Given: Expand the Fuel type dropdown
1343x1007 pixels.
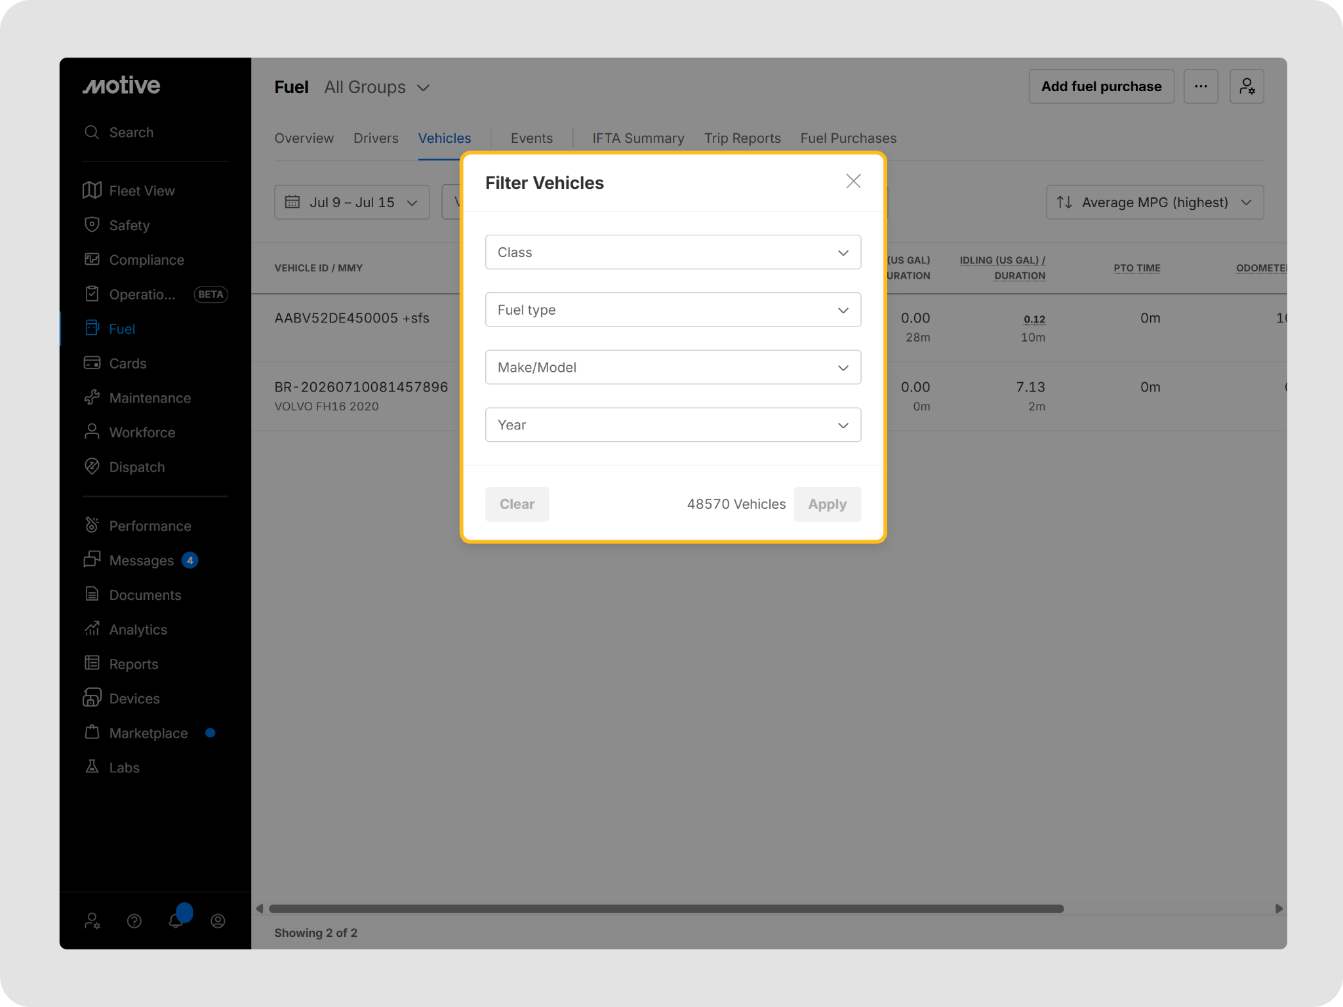Looking at the screenshot, I should pos(673,310).
